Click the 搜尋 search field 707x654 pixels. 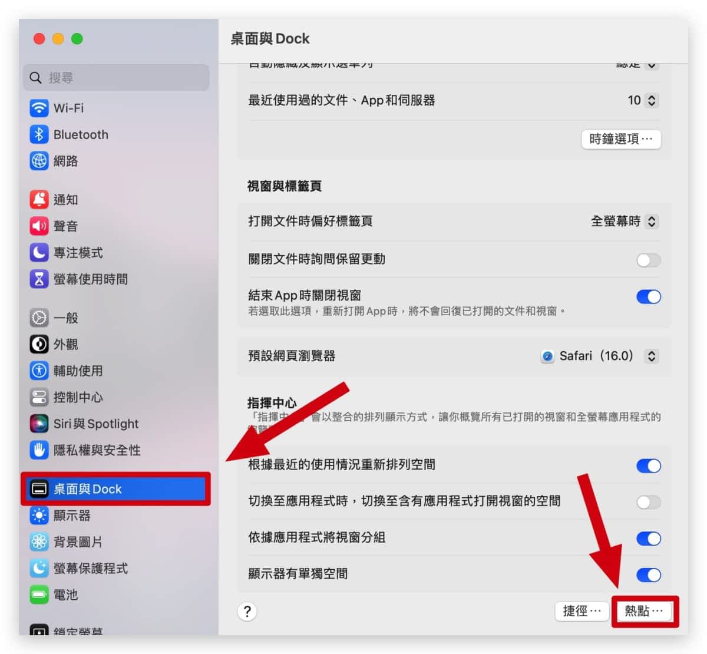point(116,78)
